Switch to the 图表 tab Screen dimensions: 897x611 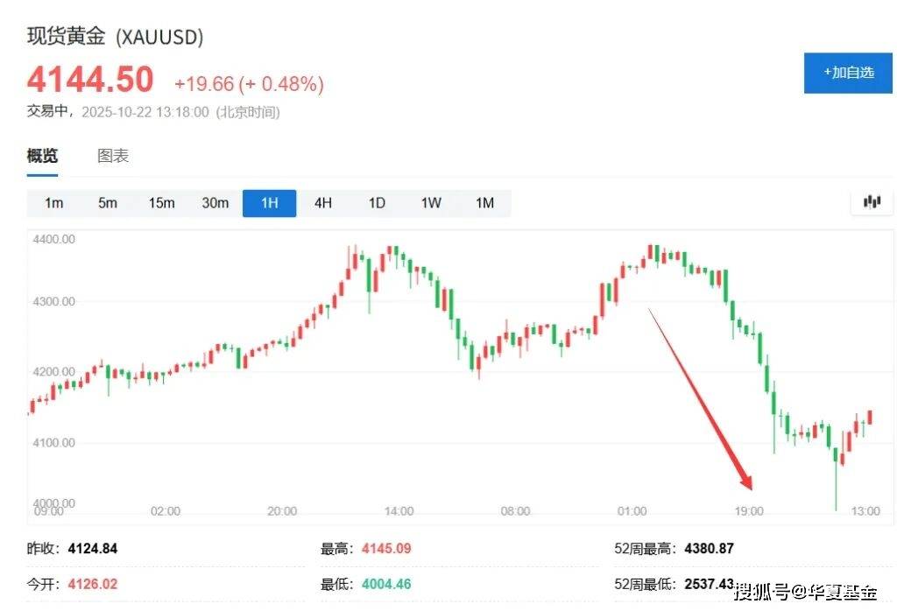tap(113, 156)
